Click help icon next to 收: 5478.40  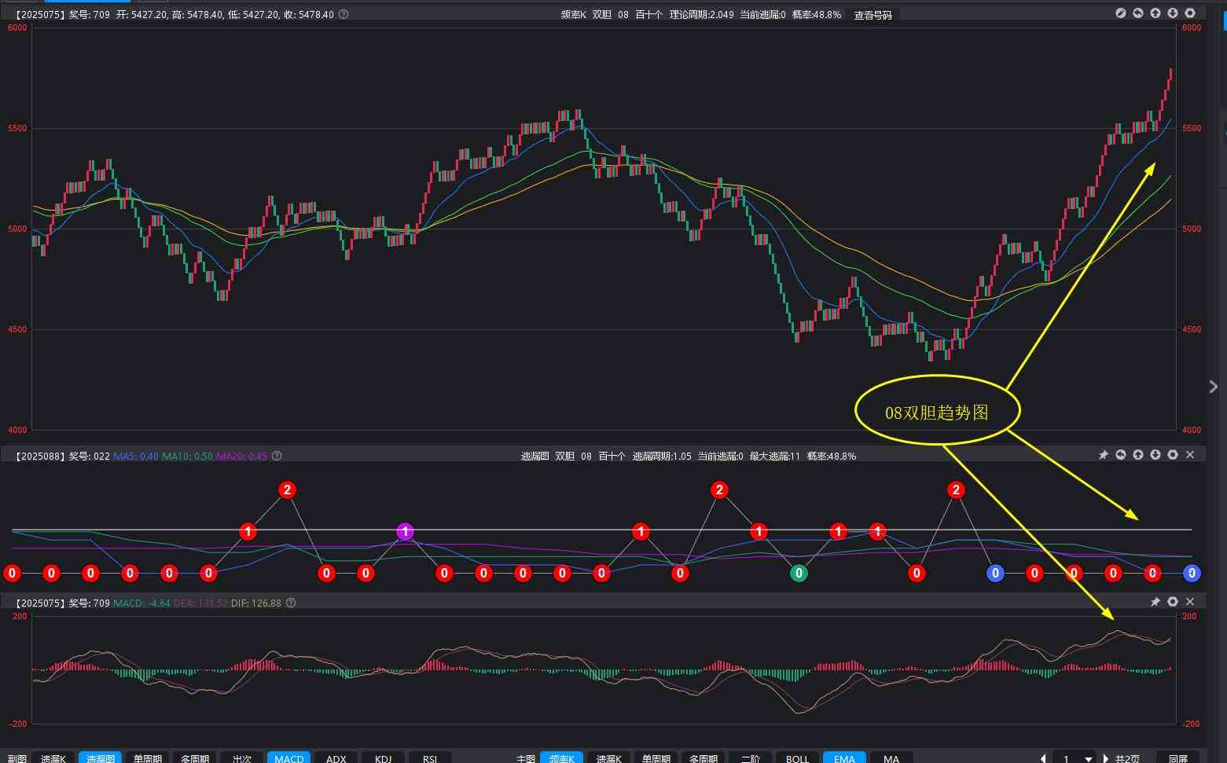pyautogui.click(x=343, y=14)
